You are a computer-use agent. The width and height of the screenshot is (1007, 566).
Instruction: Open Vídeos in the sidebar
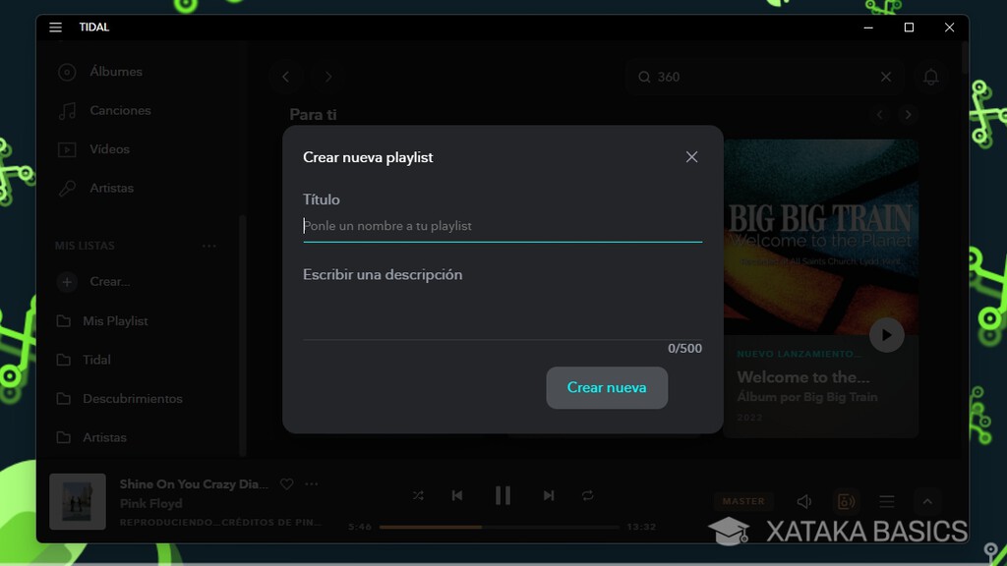pos(110,149)
